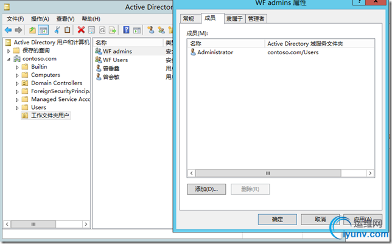Click the 删除(R) button

pos(250,189)
